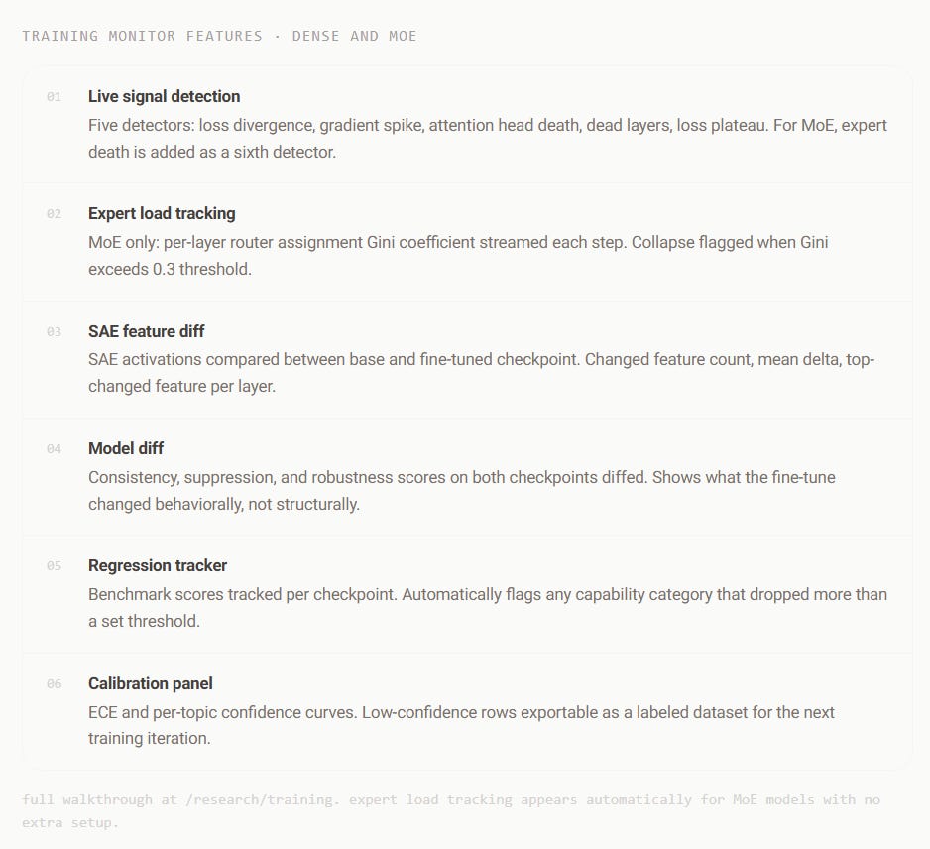Click the Gini coefficient description paragraph
The image size is (930, 849).
point(458,256)
